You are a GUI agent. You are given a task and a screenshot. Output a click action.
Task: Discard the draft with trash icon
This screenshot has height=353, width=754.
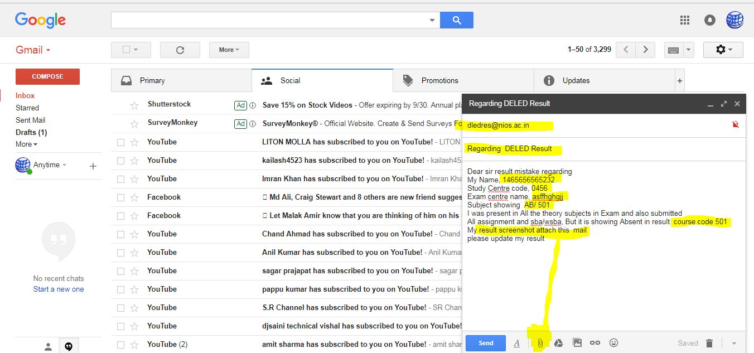pyautogui.click(x=709, y=343)
